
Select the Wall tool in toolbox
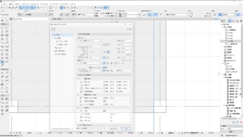[x=2, y=28]
